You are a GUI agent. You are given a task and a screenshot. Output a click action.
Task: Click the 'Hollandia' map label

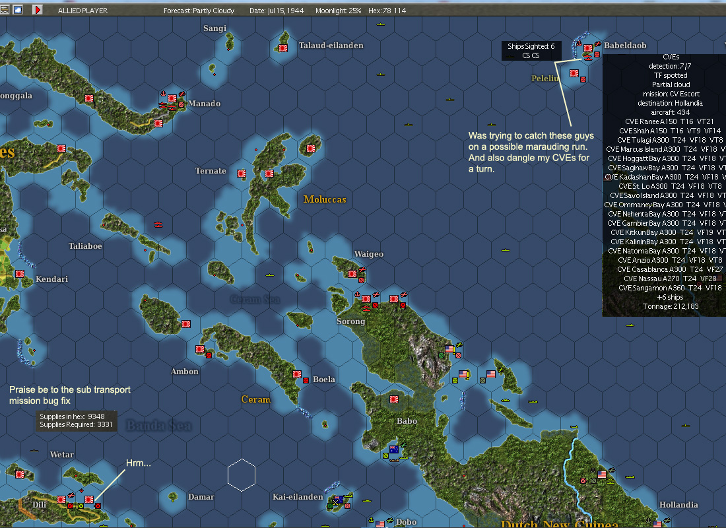tap(678, 505)
